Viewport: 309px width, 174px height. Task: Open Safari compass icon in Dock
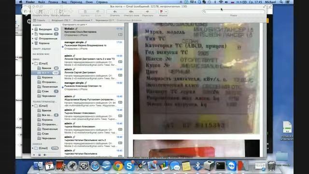(95, 166)
